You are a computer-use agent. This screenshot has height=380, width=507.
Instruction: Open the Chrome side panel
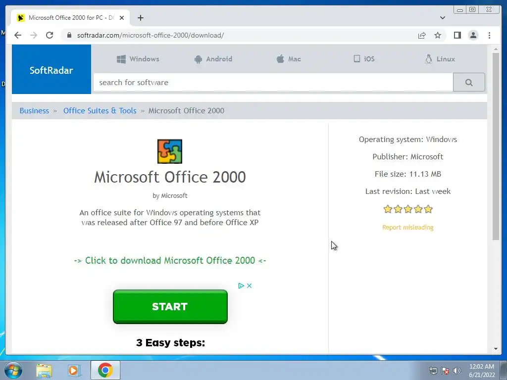[457, 35]
